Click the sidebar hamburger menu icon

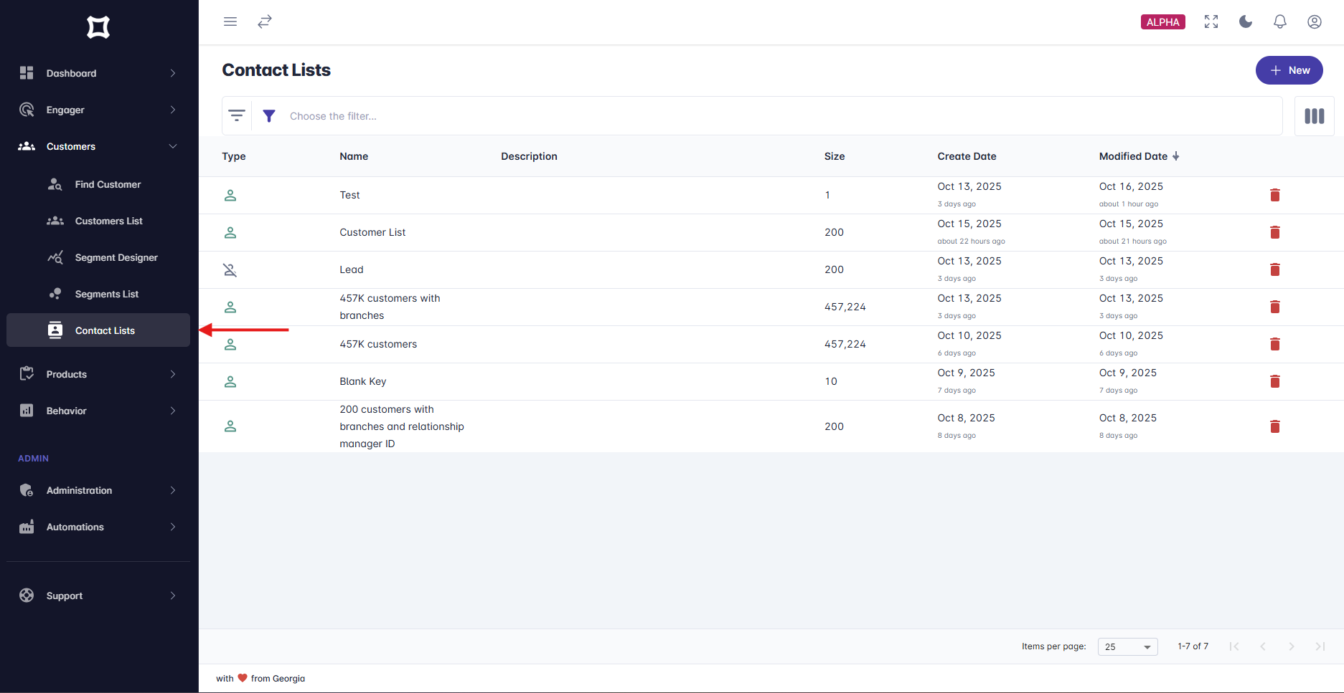tap(230, 21)
